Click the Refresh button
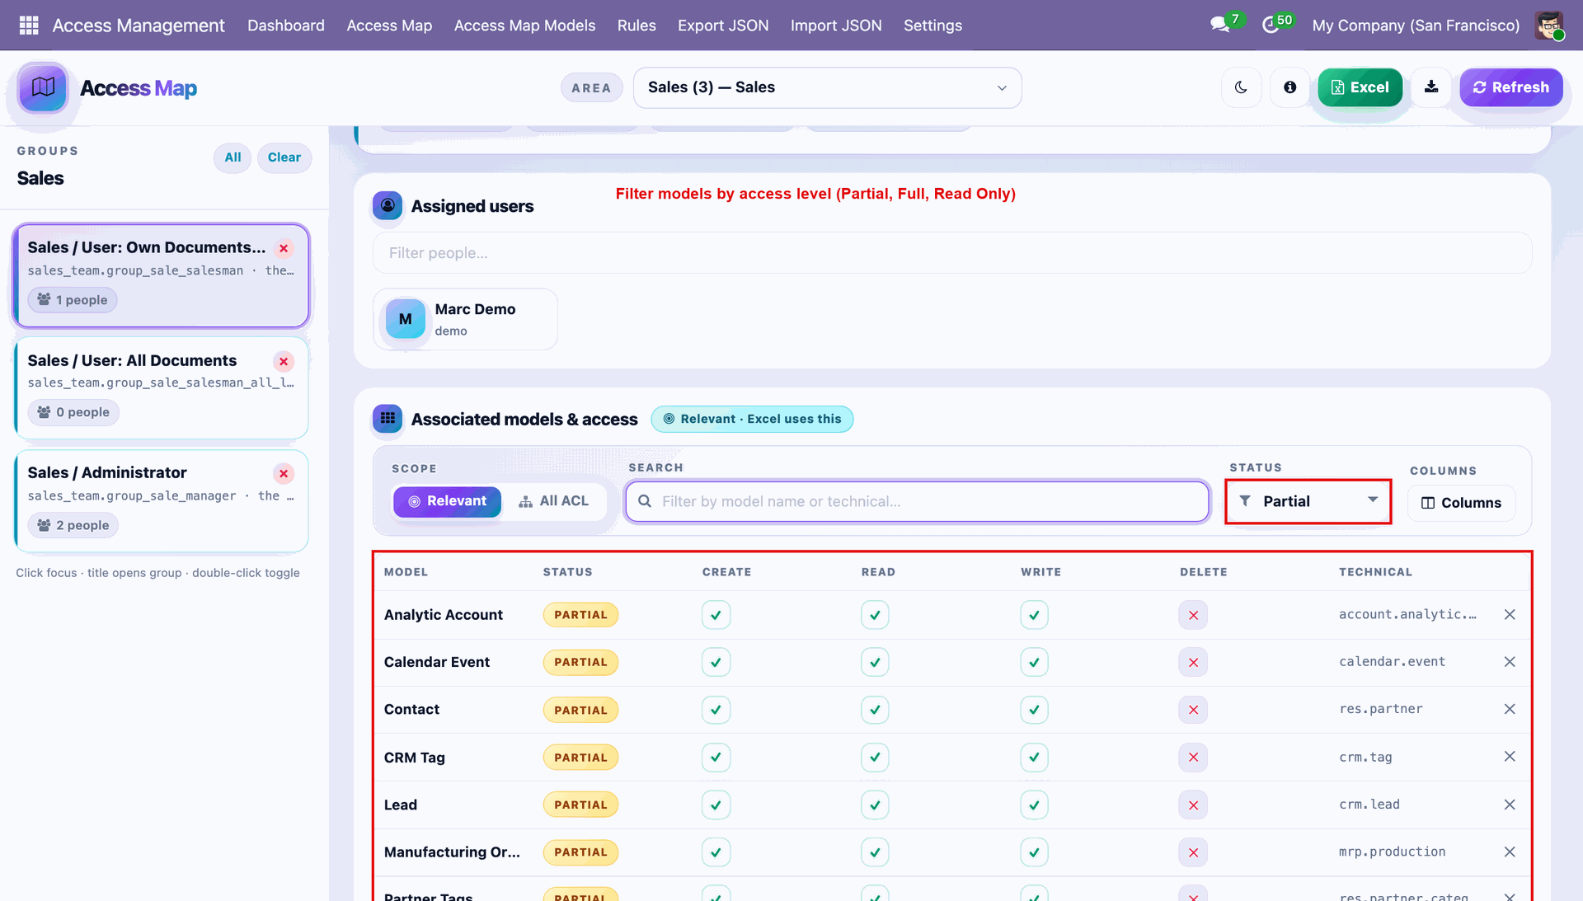This screenshot has height=901, width=1583. [1510, 87]
